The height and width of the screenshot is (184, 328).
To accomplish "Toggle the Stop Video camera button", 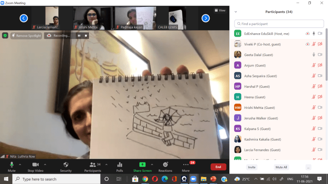I will point(36,165).
